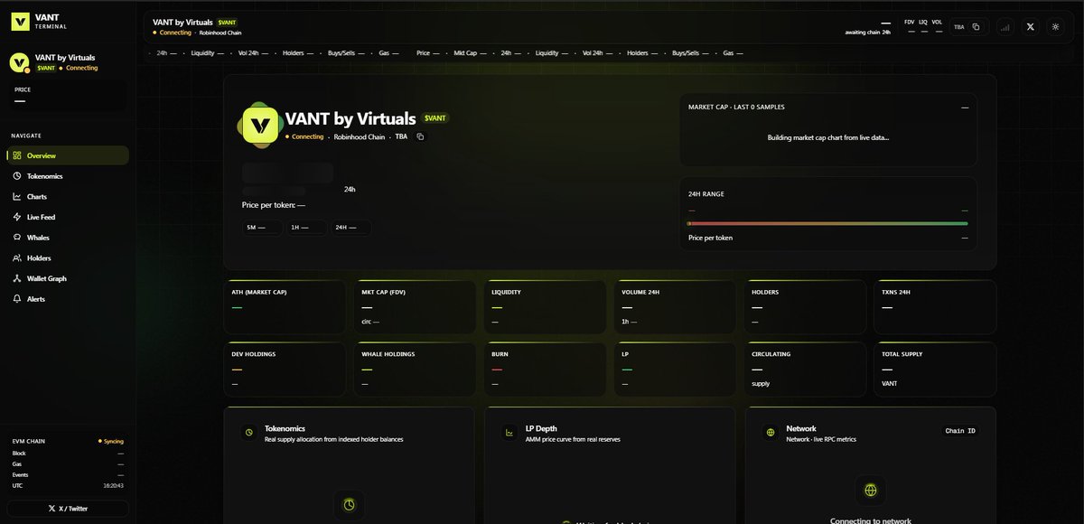
Task: Click the 24H Range gradient bar
Action: (827, 223)
